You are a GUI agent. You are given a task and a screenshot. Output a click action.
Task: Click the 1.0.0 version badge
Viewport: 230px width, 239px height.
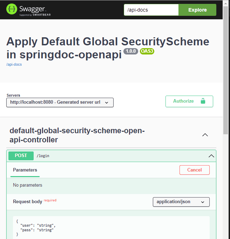point(131,51)
